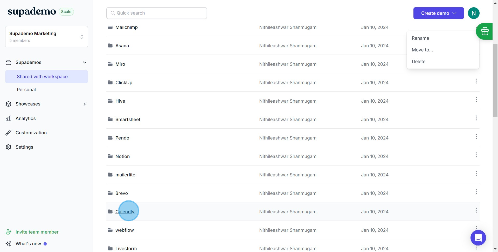Open the Customization page
Image resolution: width=498 pixels, height=252 pixels.
(31, 133)
